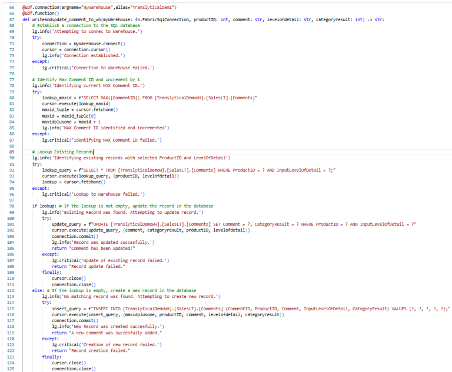
Task: Click the 'Connection established.' log message
Action: 92,56
